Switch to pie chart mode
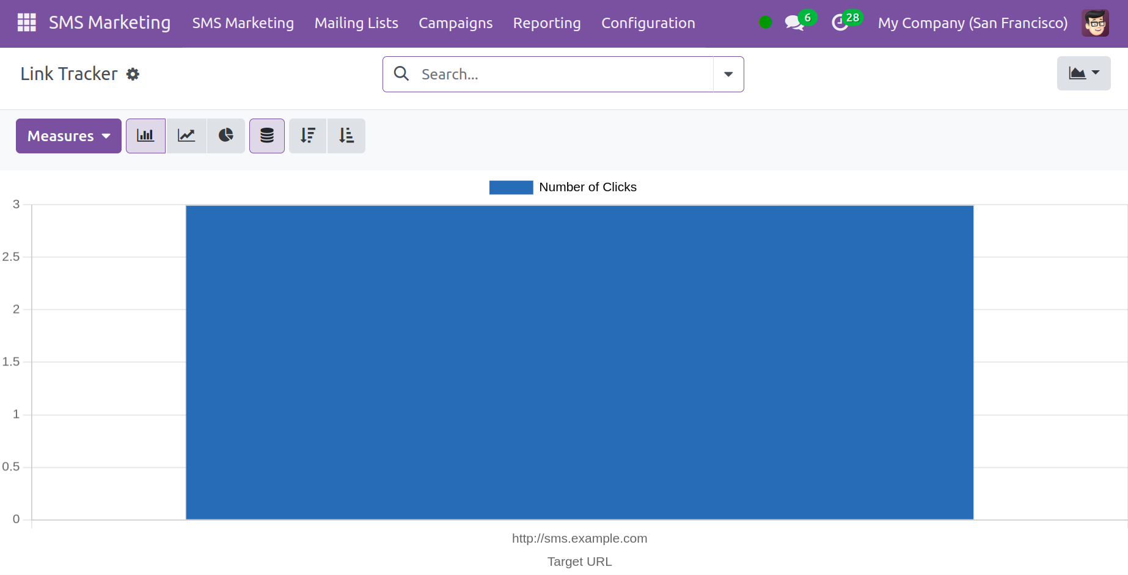This screenshot has height=575, width=1128. 226,136
